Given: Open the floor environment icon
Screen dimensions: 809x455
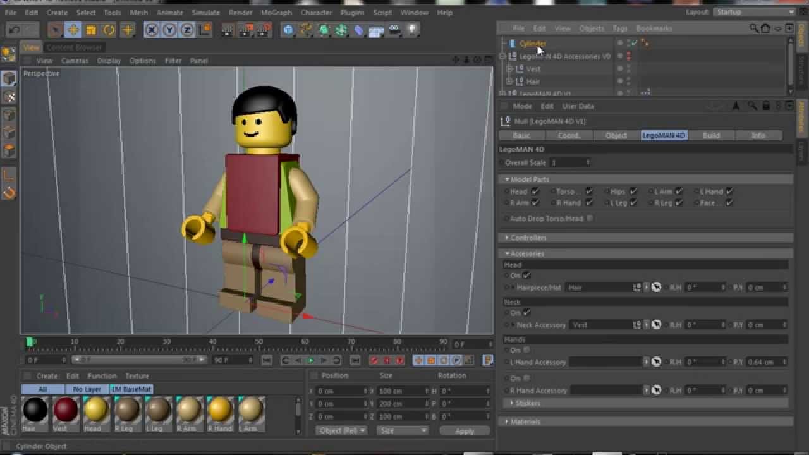Looking at the screenshot, I should [x=377, y=30].
